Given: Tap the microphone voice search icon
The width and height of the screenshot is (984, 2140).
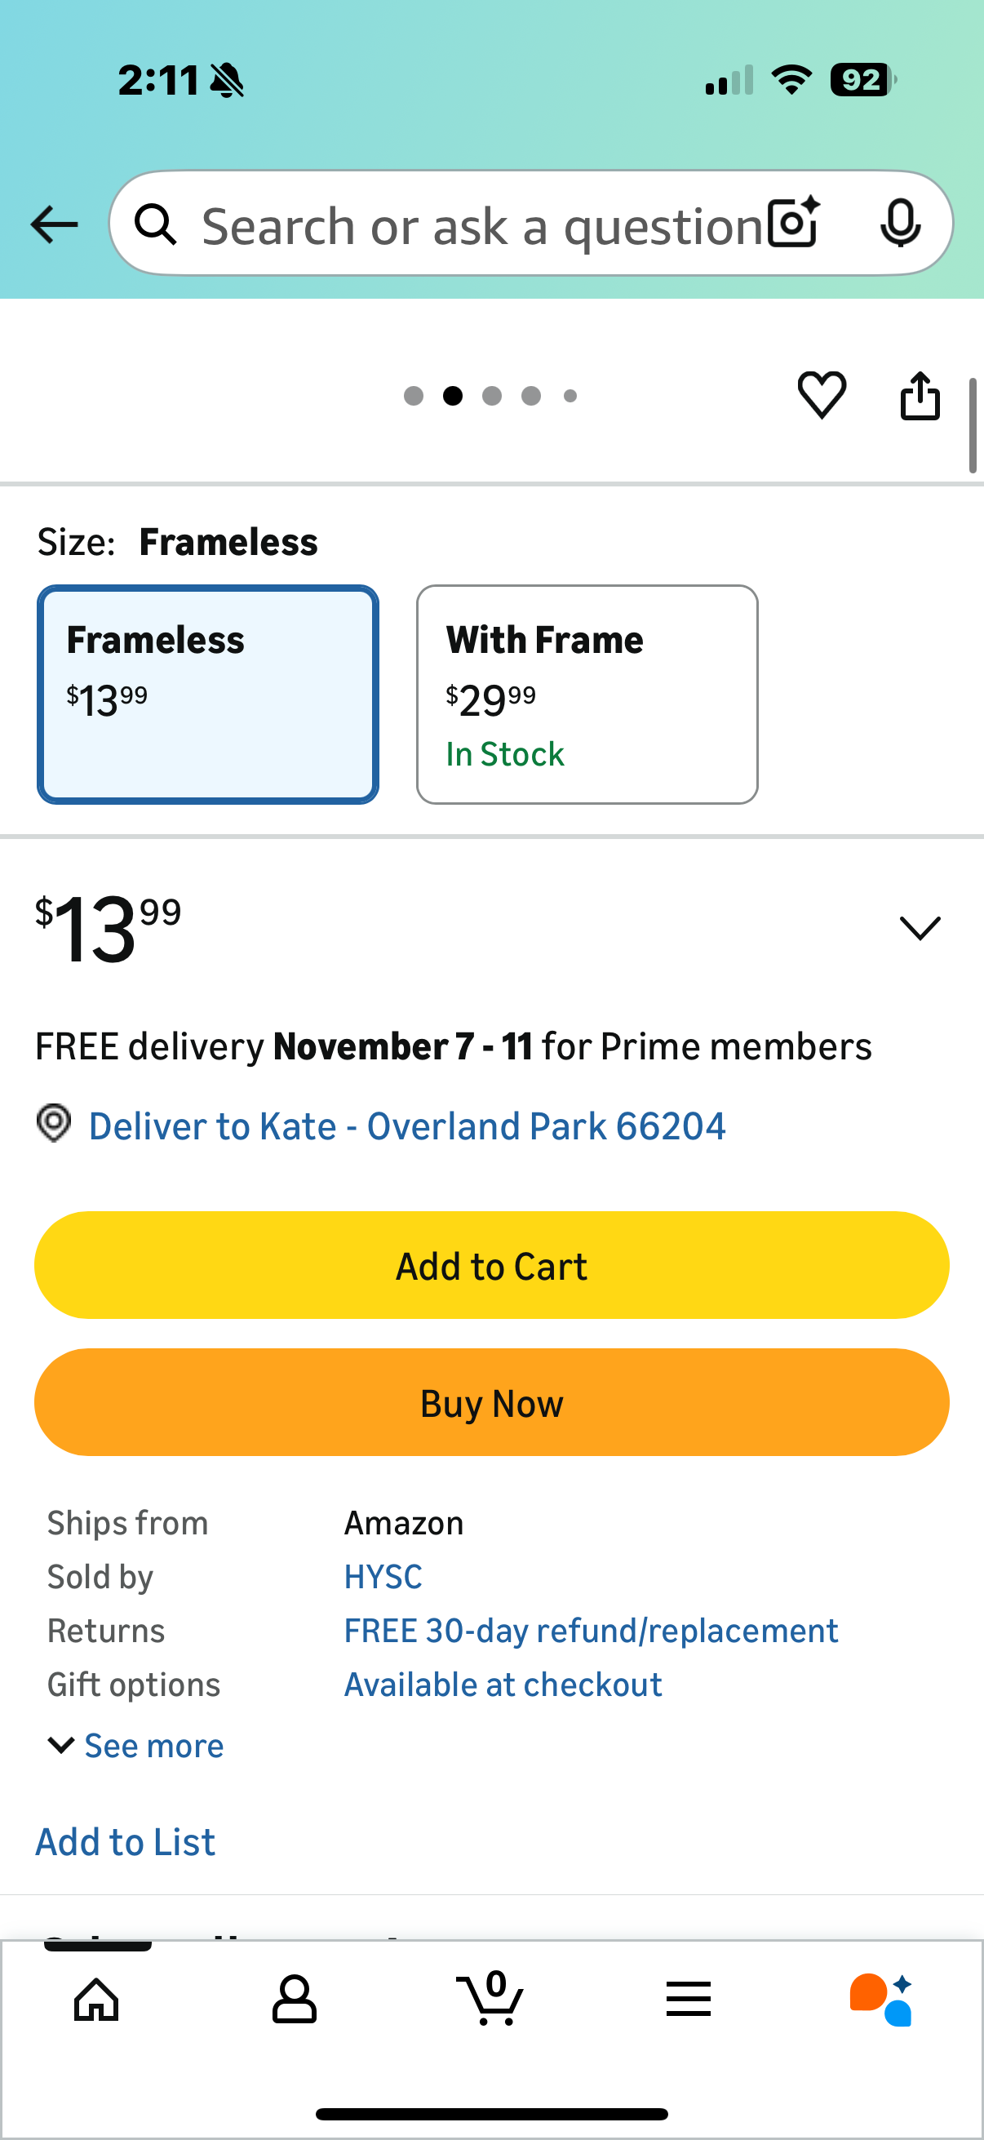Looking at the screenshot, I should [900, 223].
